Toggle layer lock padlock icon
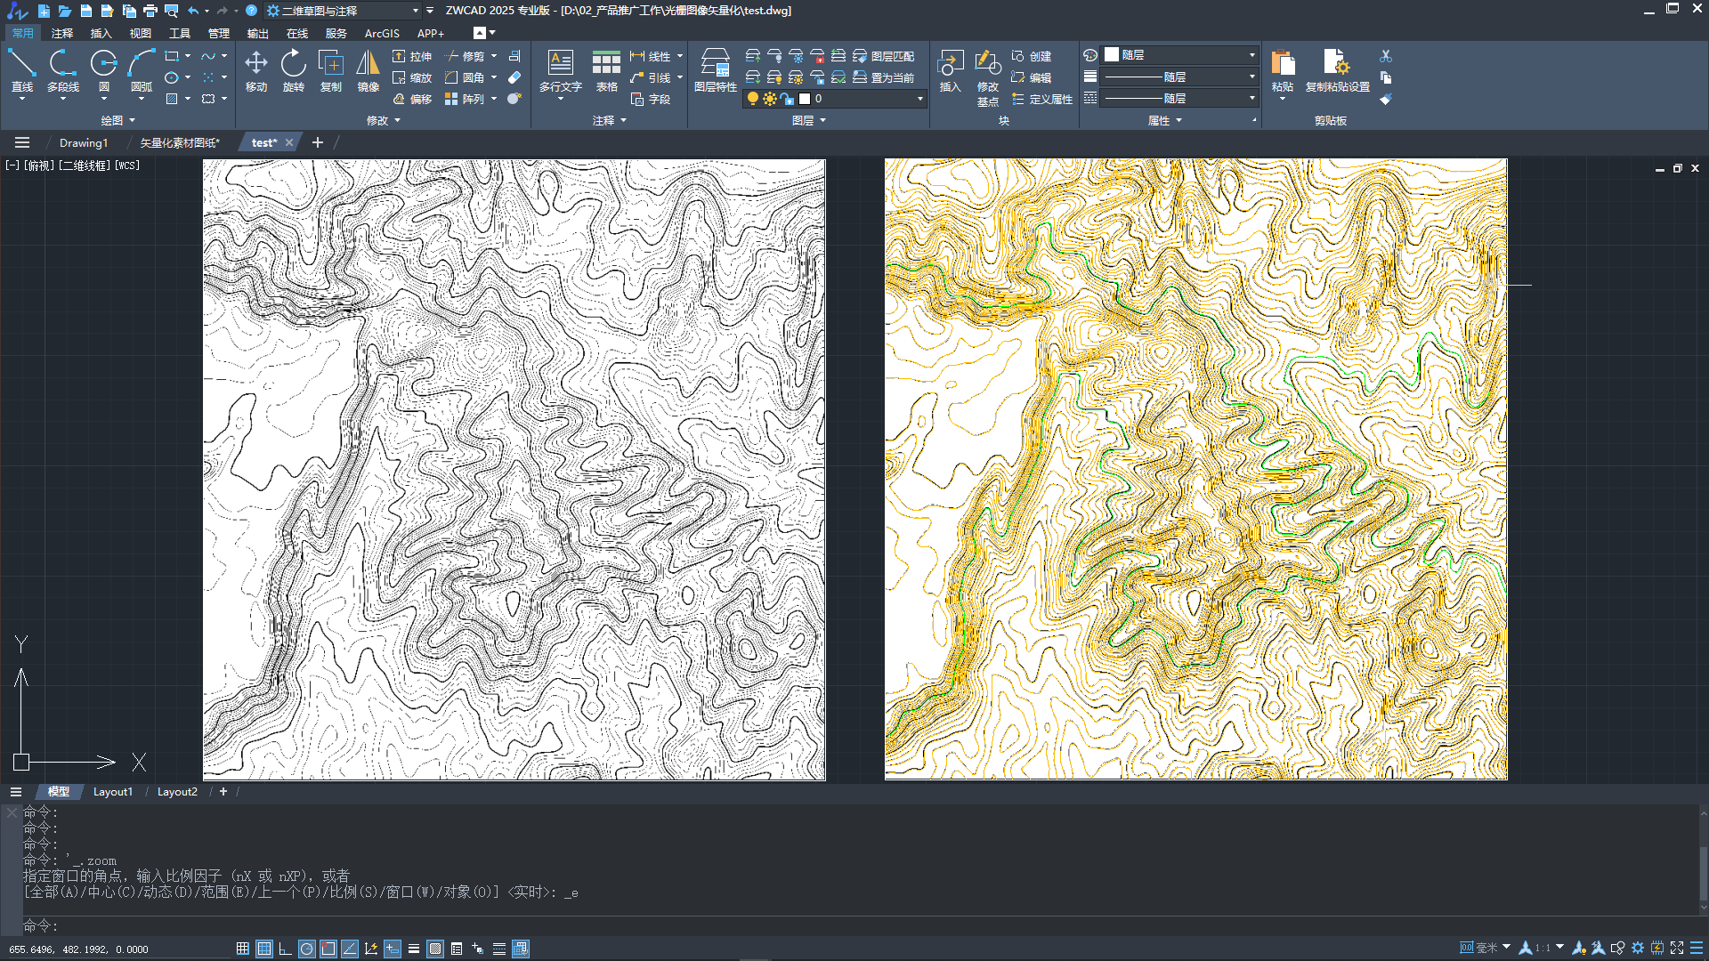The width and height of the screenshot is (1709, 961). [787, 99]
